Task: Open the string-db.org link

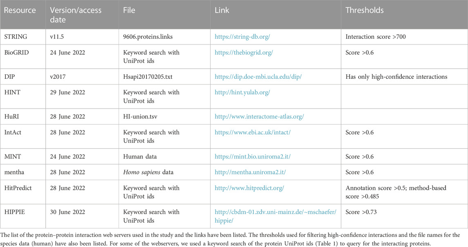Action: tap(242, 37)
